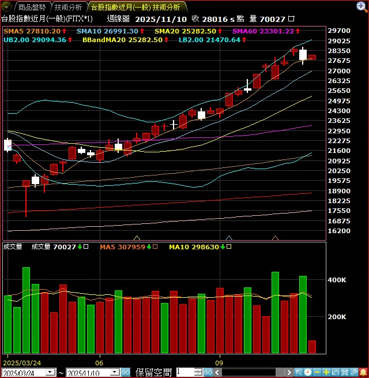Open end date 2025/11/10 dropdown arrow
Screen dimensions: 369x378
click(x=115, y=372)
